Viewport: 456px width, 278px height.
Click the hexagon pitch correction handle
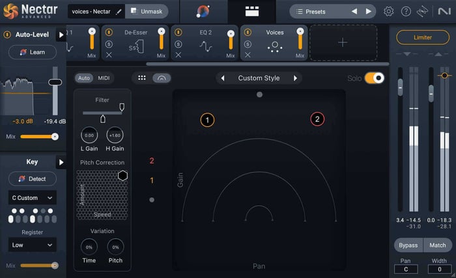122,176
